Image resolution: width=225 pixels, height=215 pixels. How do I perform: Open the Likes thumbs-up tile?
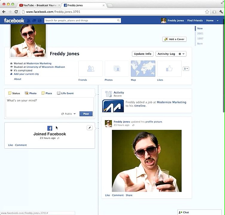pyautogui.click(x=169, y=69)
